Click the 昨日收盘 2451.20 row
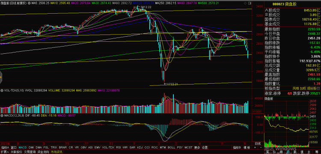 click(293, 38)
